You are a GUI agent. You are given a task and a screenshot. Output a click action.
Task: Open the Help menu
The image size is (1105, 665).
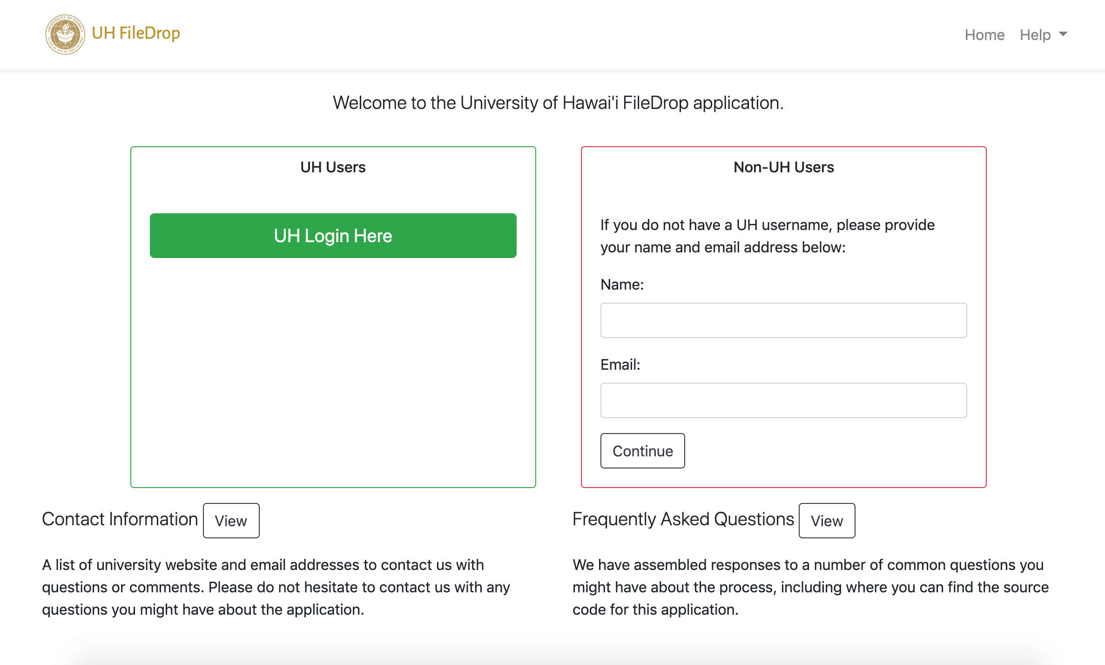(1043, 34)
